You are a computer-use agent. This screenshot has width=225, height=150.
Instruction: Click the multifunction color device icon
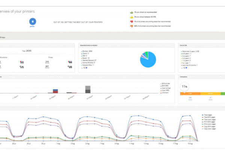pyautogui.click(x=21, y=62)
